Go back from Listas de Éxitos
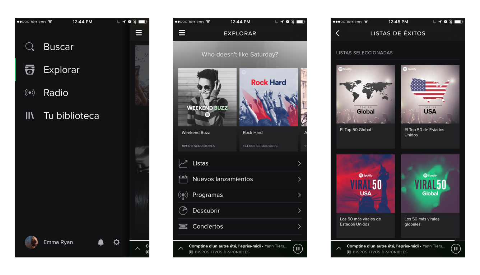This screenshot has height=275, width=480. tap(337, 33)
